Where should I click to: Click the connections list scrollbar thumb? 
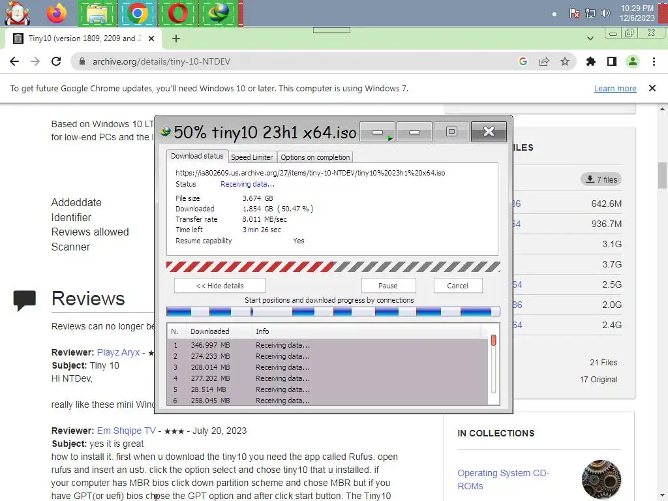point(493,340)
